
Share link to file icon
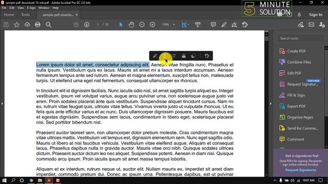(301, 25)
